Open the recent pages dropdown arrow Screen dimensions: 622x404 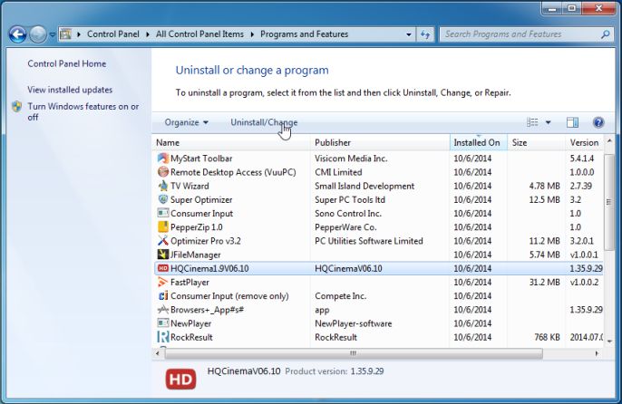pyautogui.click(x=52, y=34)
